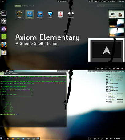Select the second Desura window icon

tap(40, 14)
